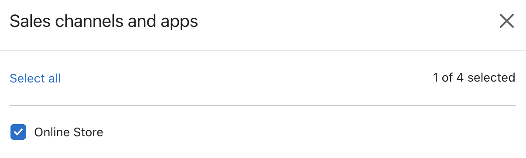The height and width of the screenshot is (158, 526).
Task: Click the 1 of 4 selected counter
Action: click(474, 78)
